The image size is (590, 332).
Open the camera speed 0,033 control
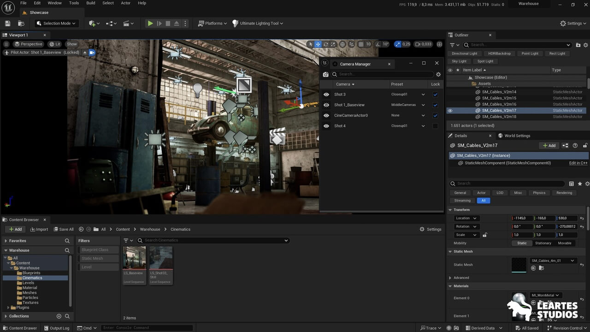424,44
